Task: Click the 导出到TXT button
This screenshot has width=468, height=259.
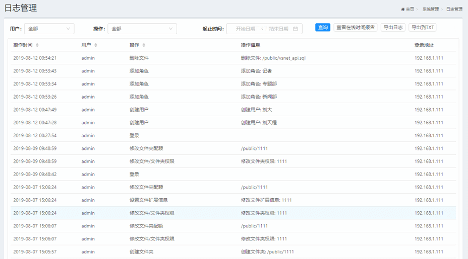Action: click(x=422, y=28)
